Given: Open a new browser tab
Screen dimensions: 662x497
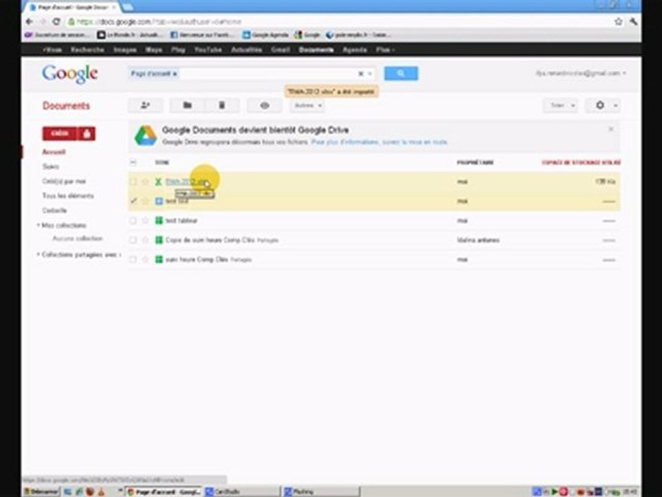Looking at the screenshot, I should click(x=128, y=7).
